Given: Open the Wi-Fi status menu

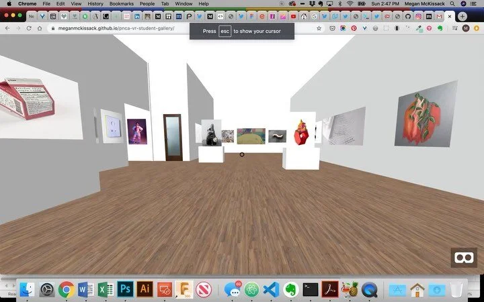Looking at the screenshot, I should (350, 4).
